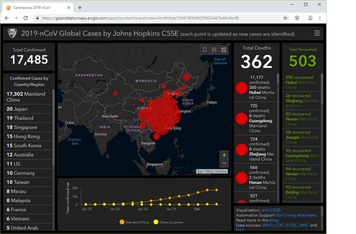This screenshot has height=234, width=356.
Task: Open the dashboard hamburger menu
Action: tap(317, 33)
